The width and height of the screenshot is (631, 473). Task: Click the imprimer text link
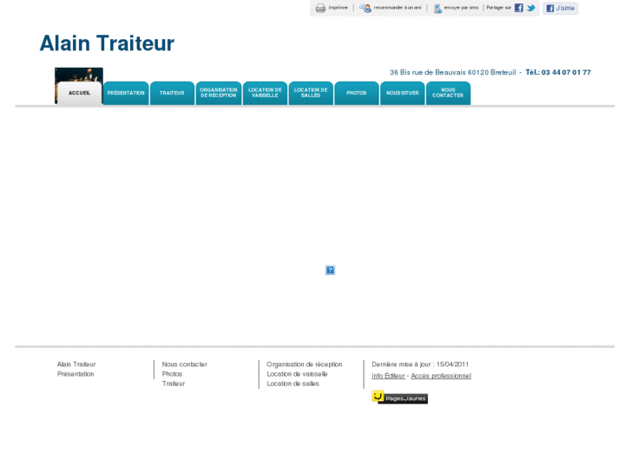338,8
